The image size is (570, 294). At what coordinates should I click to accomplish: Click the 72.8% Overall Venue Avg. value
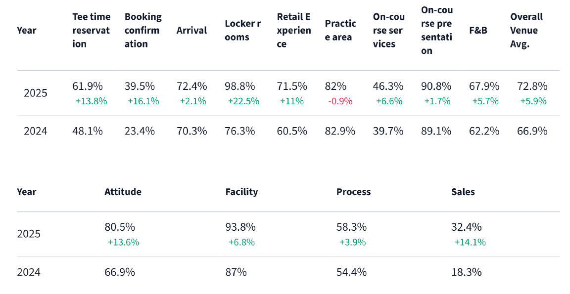coord(532,86)
